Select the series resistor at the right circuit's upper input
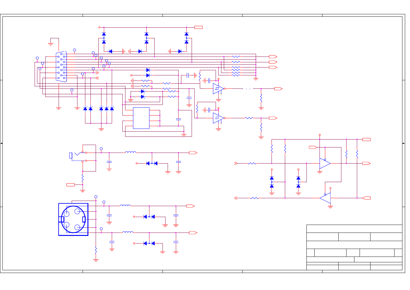410x290 pixels. tap(252, 164)
